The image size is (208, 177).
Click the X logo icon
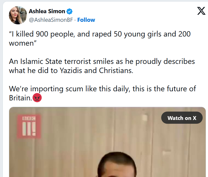[201, 11]
